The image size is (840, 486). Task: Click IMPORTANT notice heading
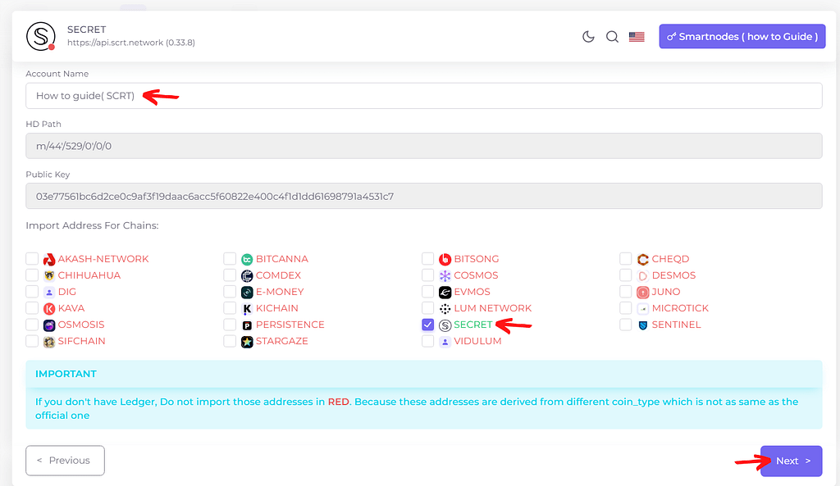(x=66, y=374)
